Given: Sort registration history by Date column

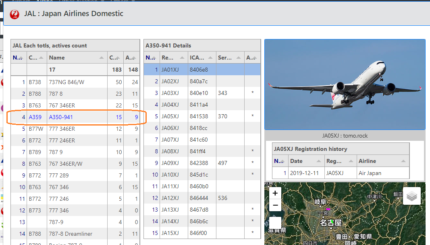Looking at the screenshot, I should (x=306, y=161).
